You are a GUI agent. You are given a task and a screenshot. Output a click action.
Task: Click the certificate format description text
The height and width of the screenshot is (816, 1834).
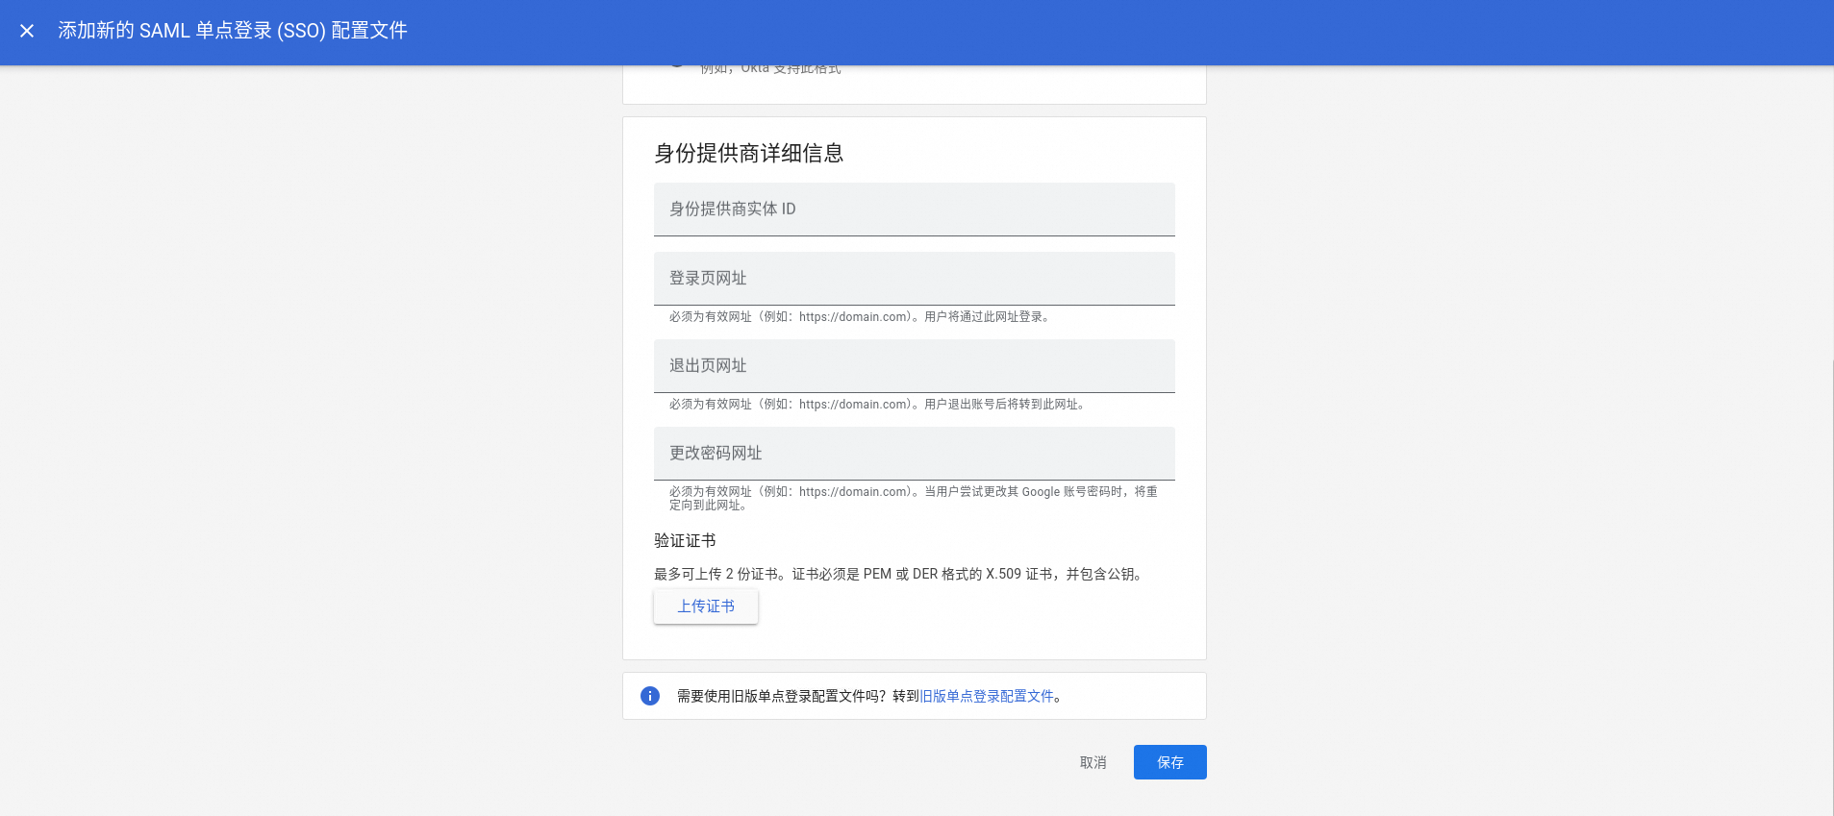click(x=900, y=574)
